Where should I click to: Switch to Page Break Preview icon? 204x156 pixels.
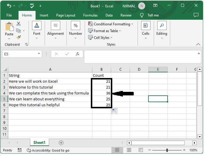click(141, 150)
